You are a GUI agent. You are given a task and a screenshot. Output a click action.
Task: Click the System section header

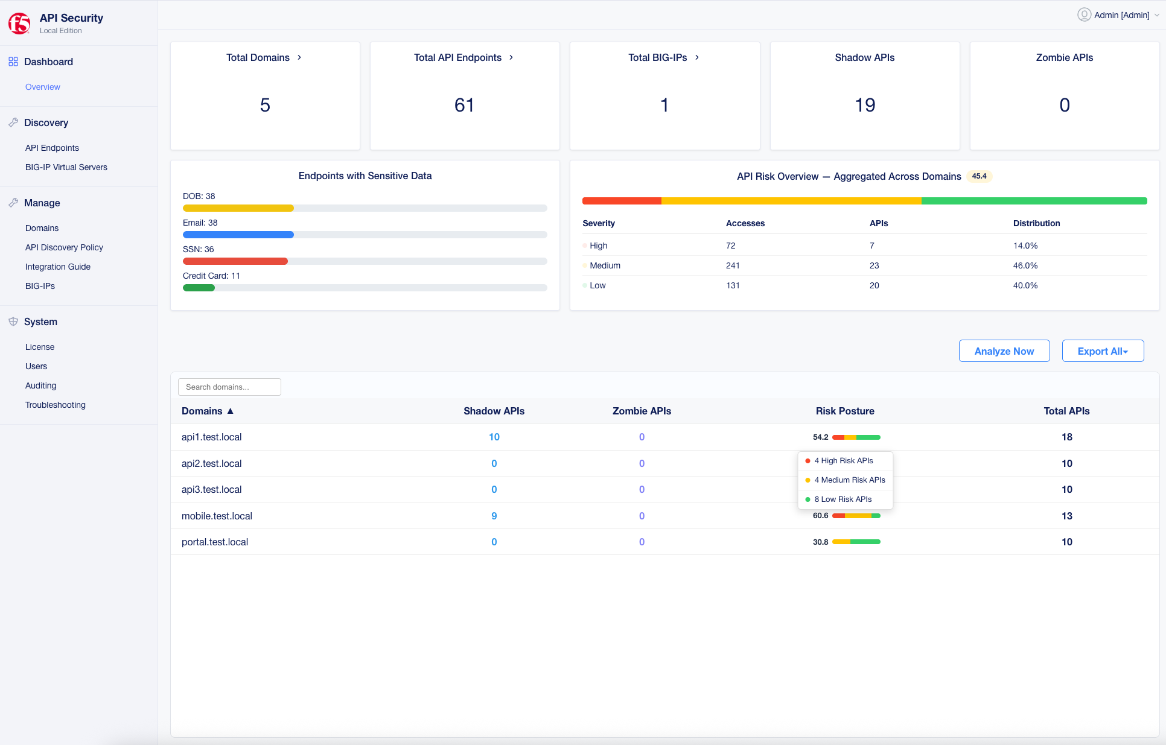pyautogui.click(x=40, y=322)
